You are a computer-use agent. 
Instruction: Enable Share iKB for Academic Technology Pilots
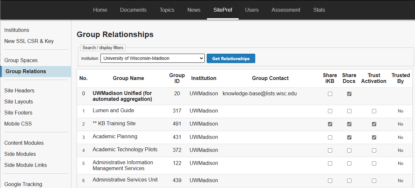(330, 151)
